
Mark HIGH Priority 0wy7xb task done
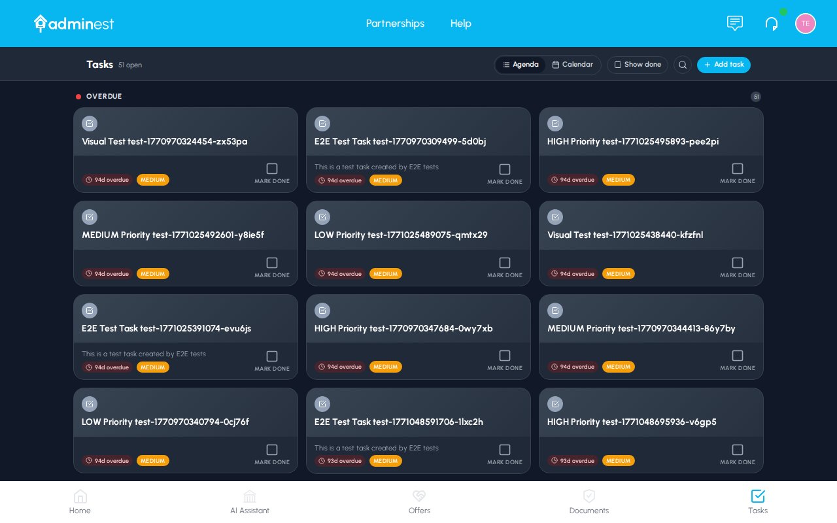[x=505, y=356]
